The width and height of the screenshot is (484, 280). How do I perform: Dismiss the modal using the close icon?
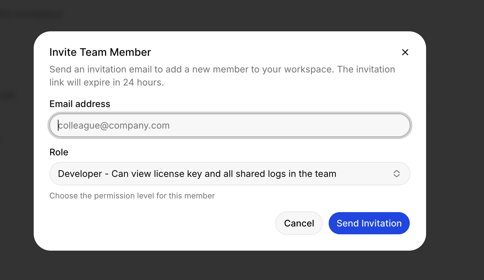[405, 52]
